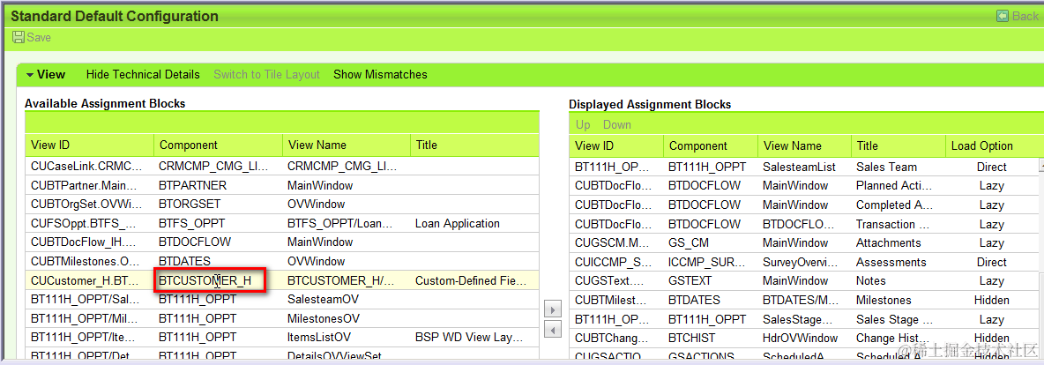Click the CUBTPartner.Main... view ID
The width and height of the screenshot is (1044, 365).
(x=90, y=185)
